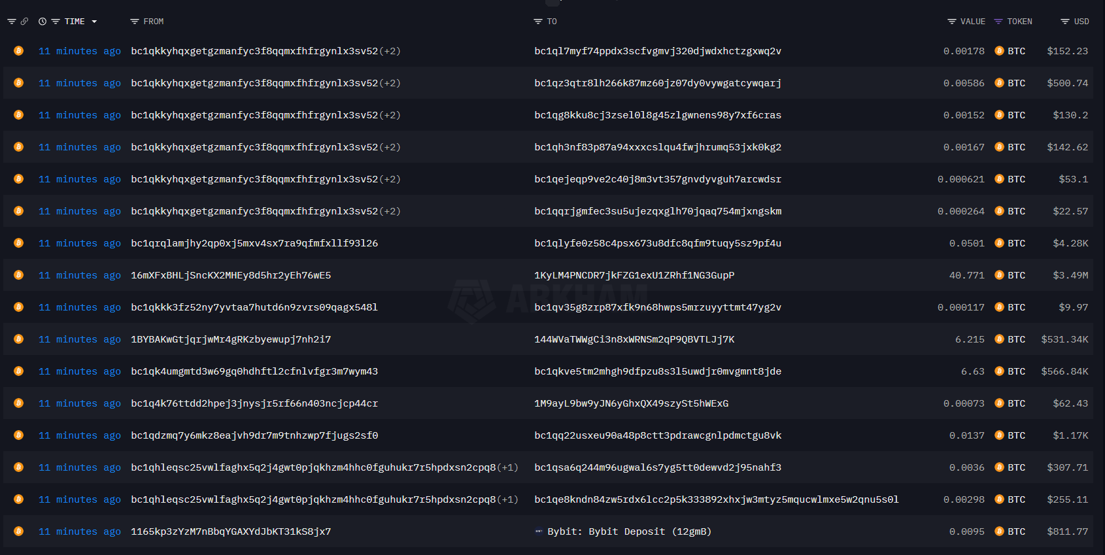Screen dimensions: 1105x555
Task: Click the $3.49M USD value
Action: click(1070, 275)
